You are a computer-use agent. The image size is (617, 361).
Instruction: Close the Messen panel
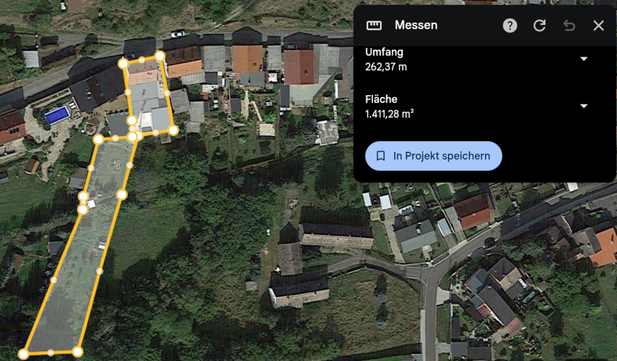(598, 26)
